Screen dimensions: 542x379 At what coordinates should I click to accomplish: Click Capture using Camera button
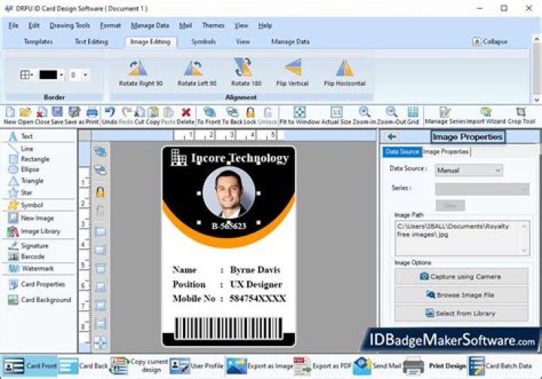point(461,277)
